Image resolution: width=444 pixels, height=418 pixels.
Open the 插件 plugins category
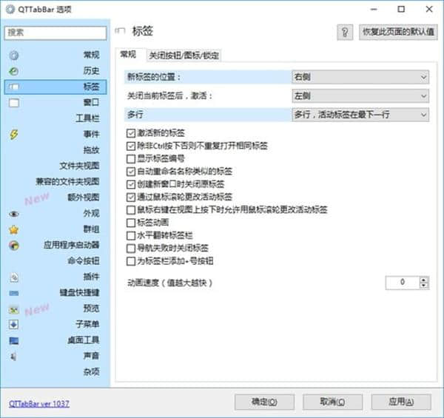tap(55, 277)
